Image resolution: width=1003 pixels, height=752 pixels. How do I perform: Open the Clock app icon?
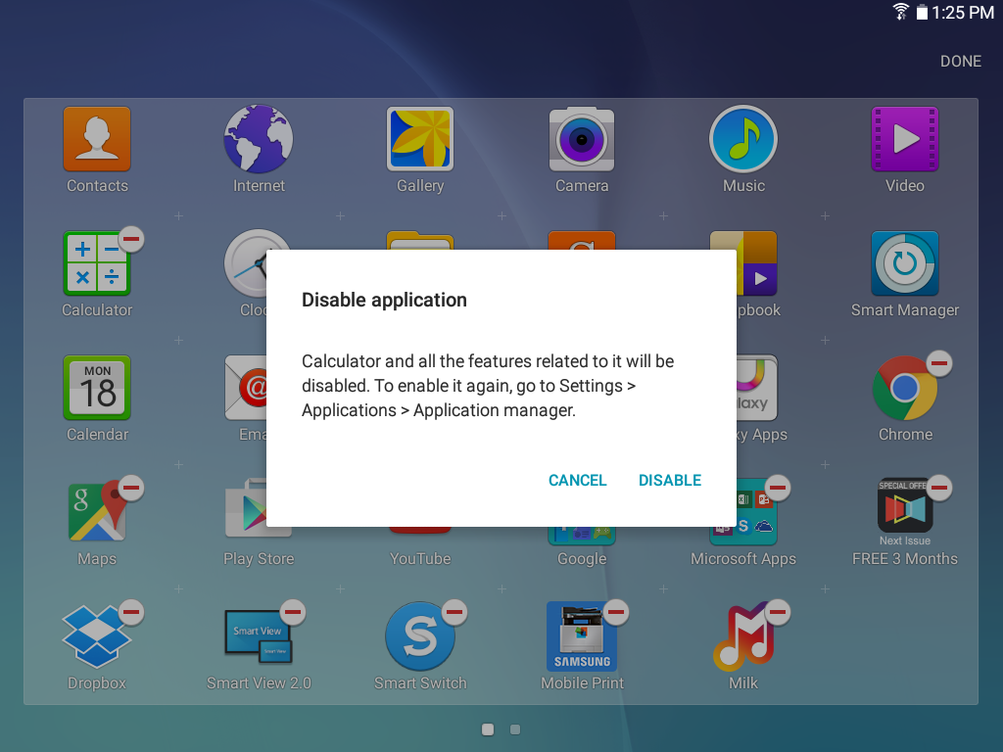point(246,262)
